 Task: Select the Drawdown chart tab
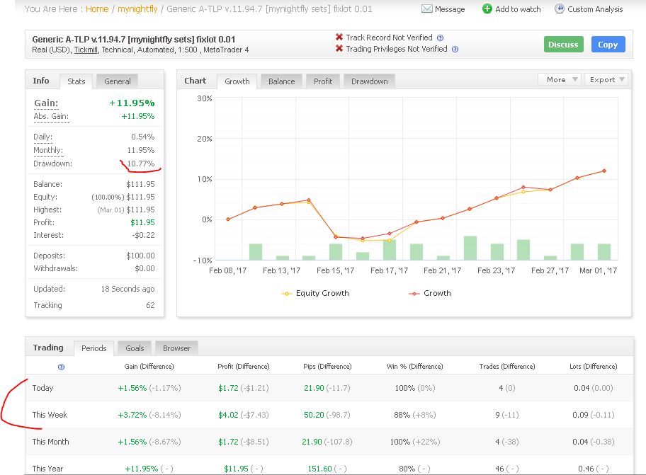[x=369, y=81]
